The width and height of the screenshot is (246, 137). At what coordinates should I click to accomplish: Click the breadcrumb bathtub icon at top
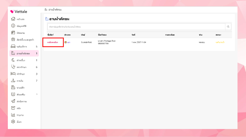46,10
